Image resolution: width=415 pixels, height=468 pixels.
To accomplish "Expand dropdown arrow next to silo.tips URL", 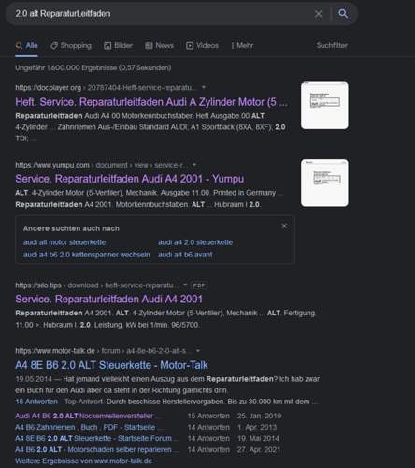I will point(185,285).
